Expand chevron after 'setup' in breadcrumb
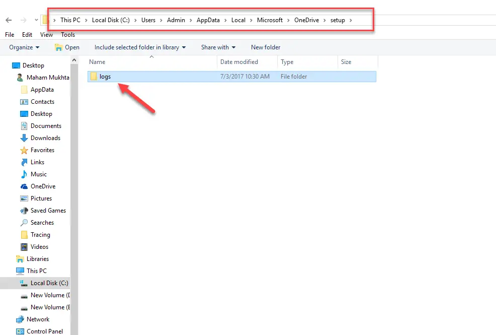The image size is (496, 335). 351,20
